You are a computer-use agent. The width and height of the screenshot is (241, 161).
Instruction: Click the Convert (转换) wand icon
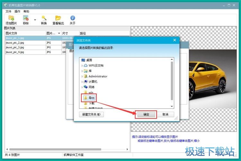coord(44,18)
